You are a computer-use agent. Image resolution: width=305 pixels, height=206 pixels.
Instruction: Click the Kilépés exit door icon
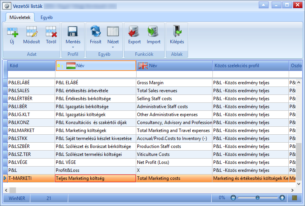click(177, 31)
